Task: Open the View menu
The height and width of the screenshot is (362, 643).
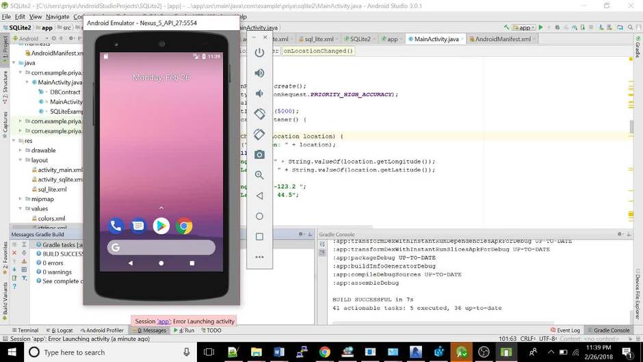Action: click(x=36, y=17)
